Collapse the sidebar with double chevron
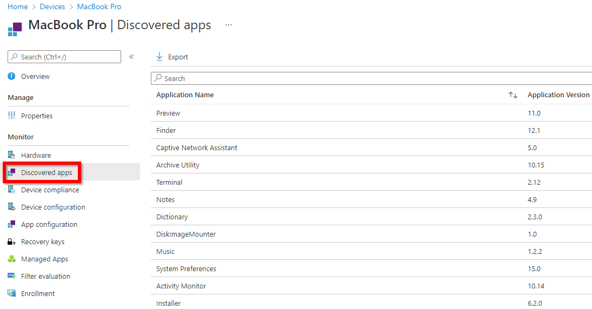The height and width of the screenshot is (309, 592). point(131,57)
